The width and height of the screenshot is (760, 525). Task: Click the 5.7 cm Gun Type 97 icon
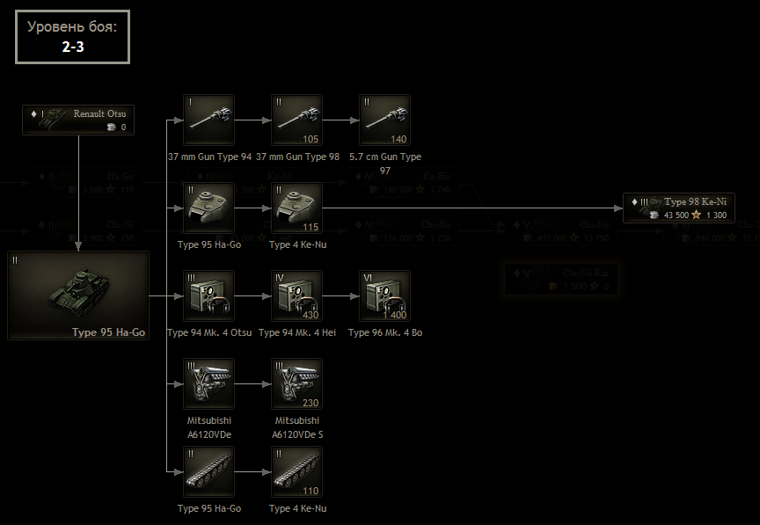click(384, 120)
